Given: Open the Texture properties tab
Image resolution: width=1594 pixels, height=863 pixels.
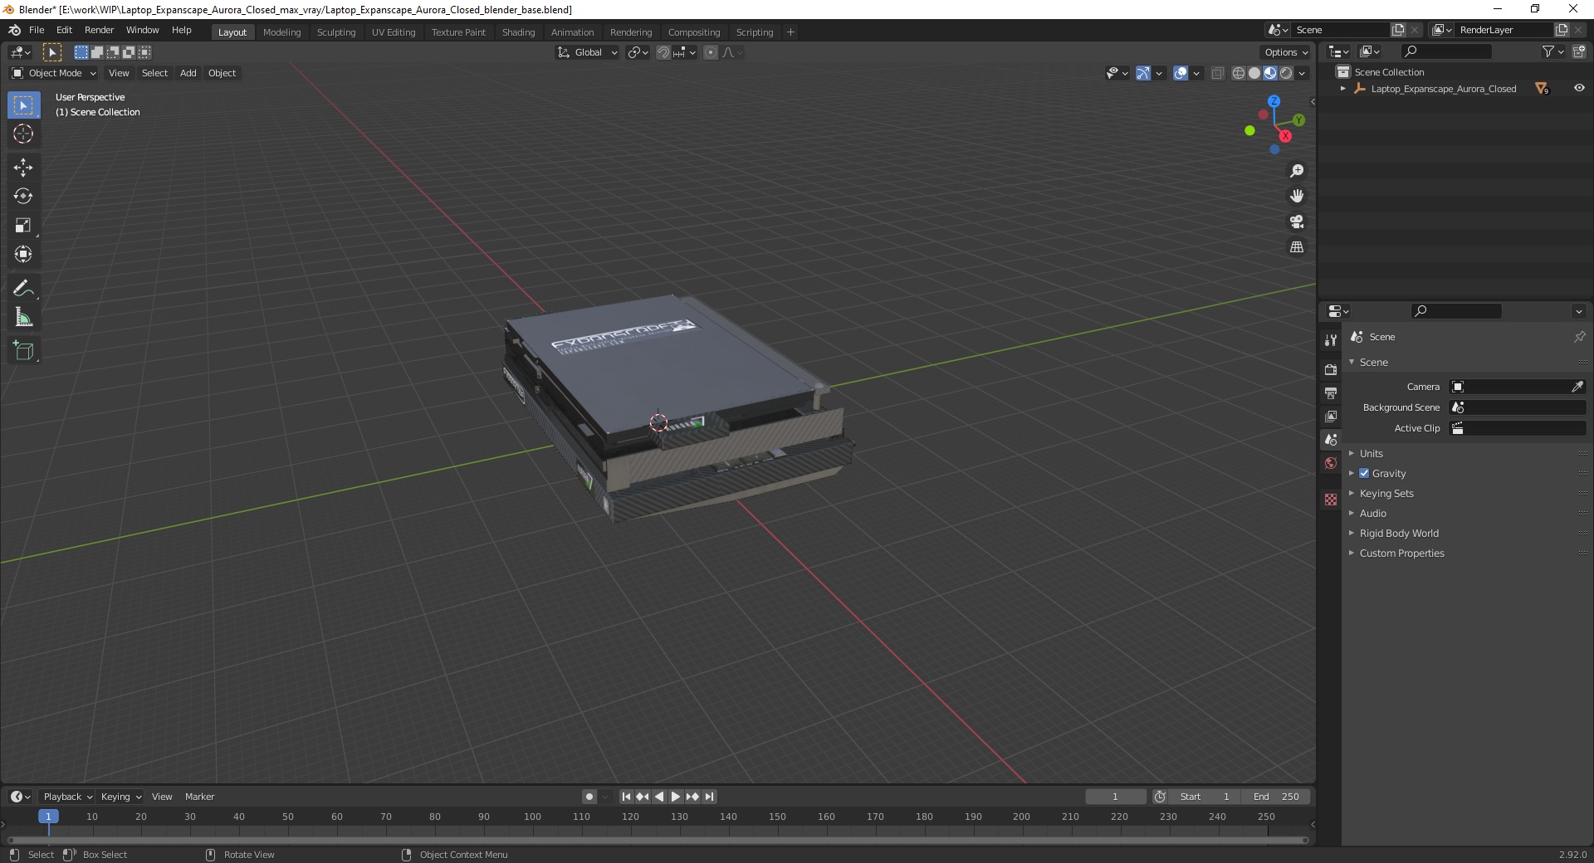Looking at the screenshot, I should pyautogui.click(x=1331, y=500).
